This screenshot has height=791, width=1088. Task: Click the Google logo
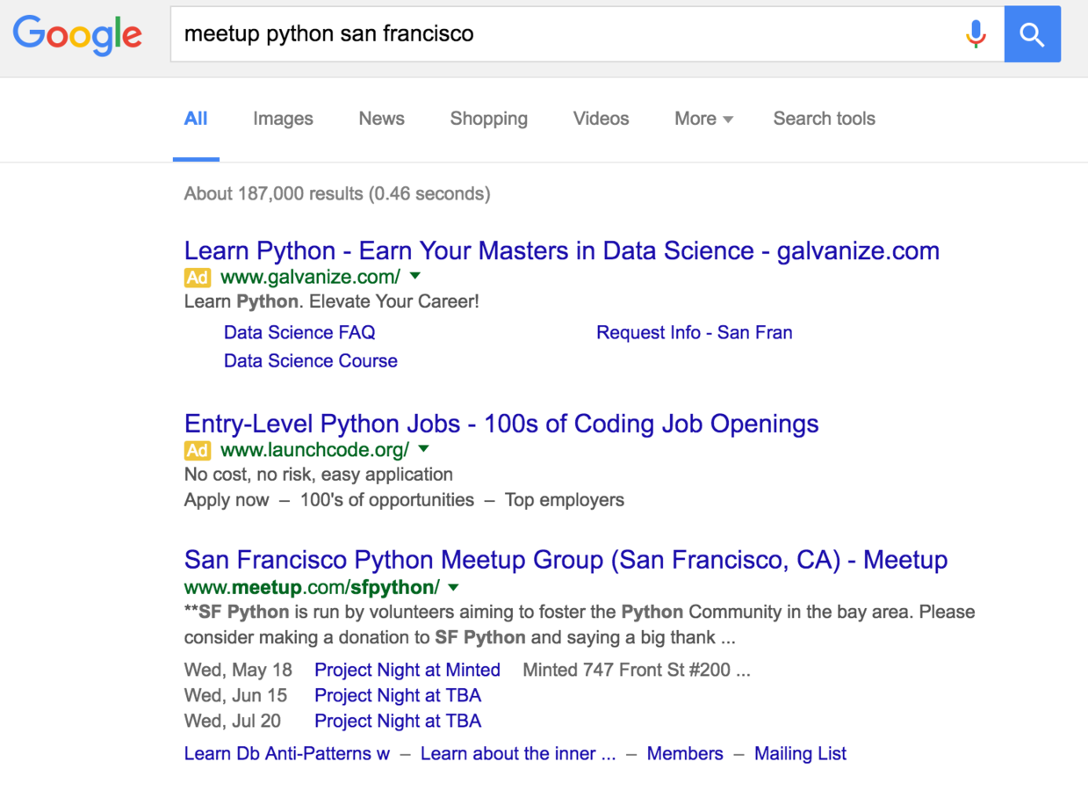(x=77, y=37)
